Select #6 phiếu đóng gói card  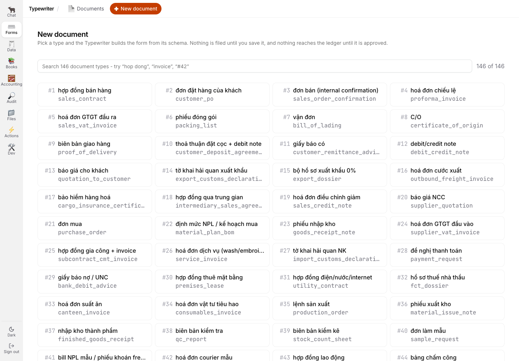pos(212,121)
